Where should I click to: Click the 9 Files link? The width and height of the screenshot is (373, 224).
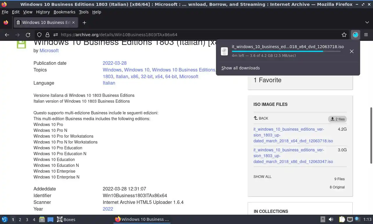[x=339, y=179]
